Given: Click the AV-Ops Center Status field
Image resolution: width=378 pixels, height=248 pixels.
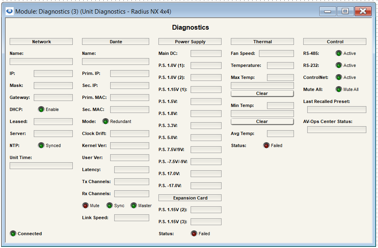Looking at the screenshot, I should click(337, 130).
